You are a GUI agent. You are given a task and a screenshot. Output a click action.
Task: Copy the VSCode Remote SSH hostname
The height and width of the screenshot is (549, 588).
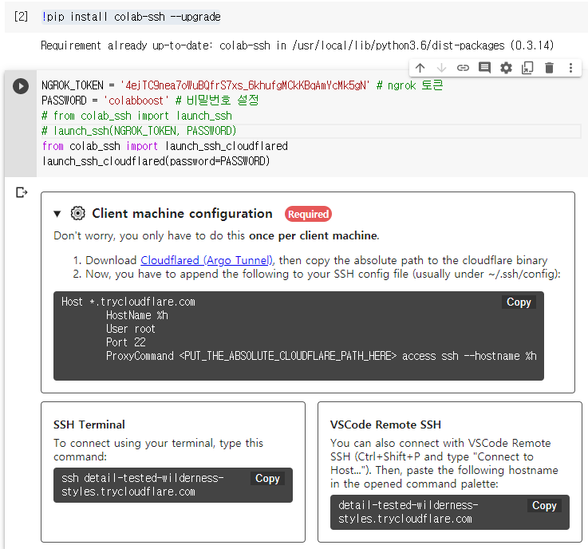pyautogui.click(x=544, y=506)
